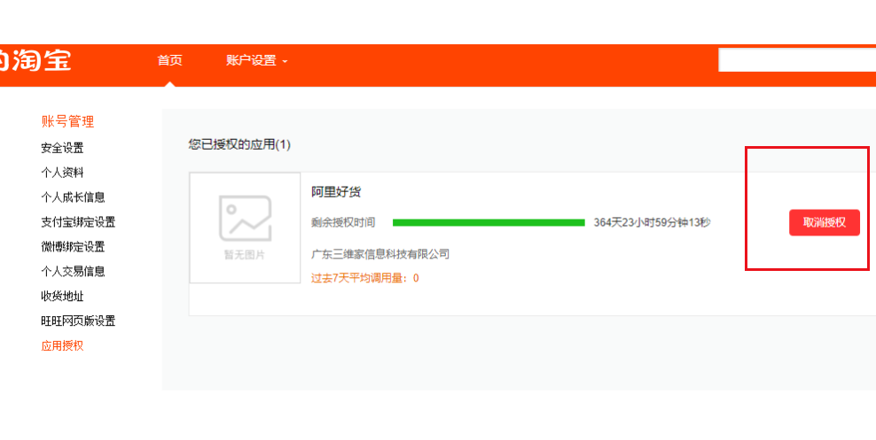
Task: Open the 首页 tab
Action: 169,60
